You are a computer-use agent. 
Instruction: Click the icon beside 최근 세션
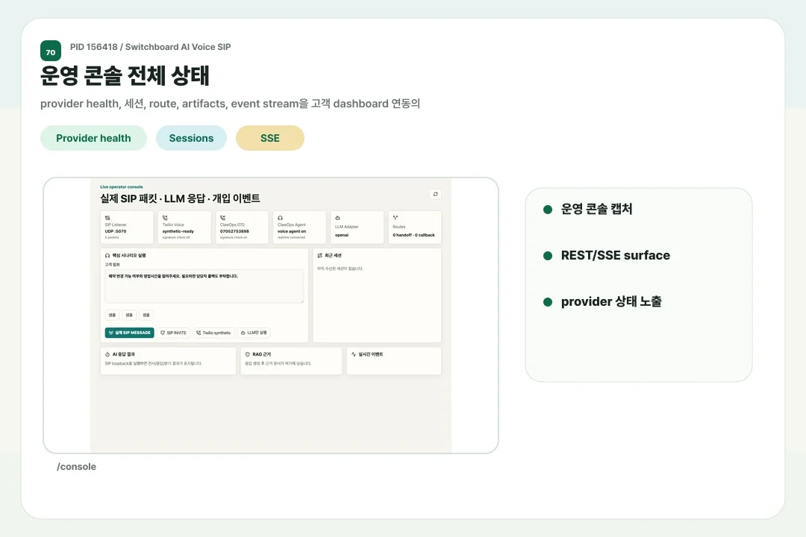tap(319, 255)
